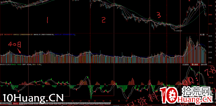Click the 指标说明 button
Viewport: 216px width, 106px height.
(204, 64)
